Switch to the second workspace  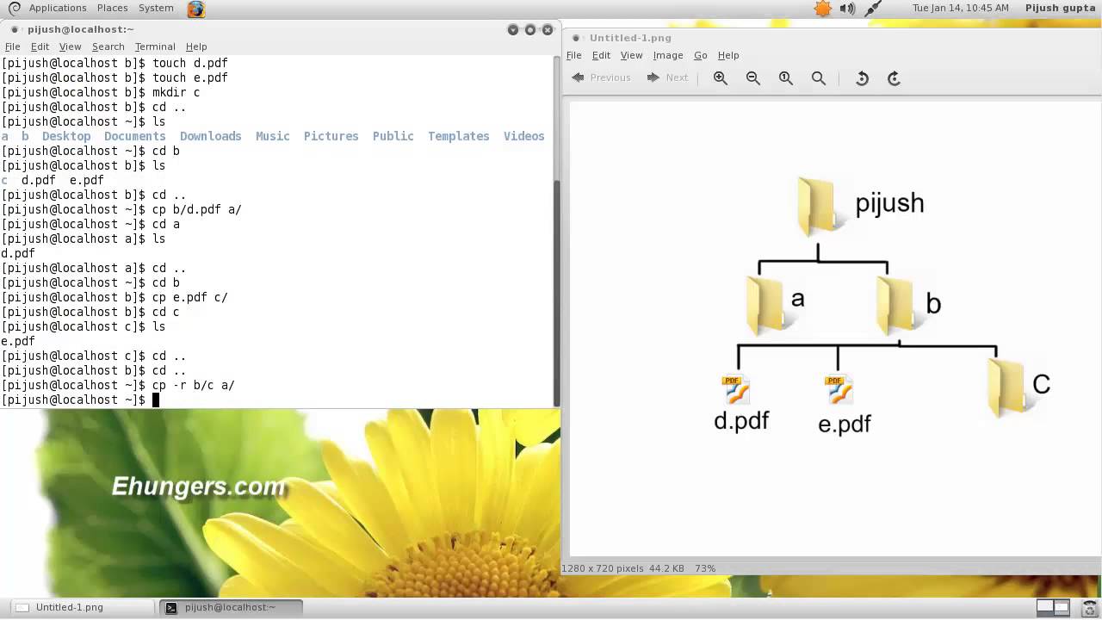(1062, 607)
